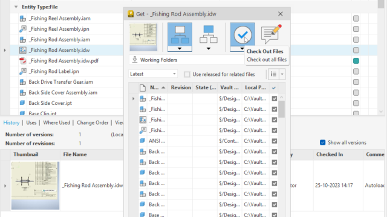Screen dimensions: 387x217
Task: Click the _Fishing Reel Assembly.iam file icon
Action: point(23,19)
